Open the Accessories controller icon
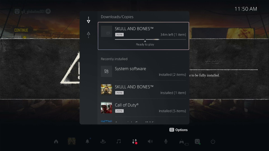 (x=182, y=142)
